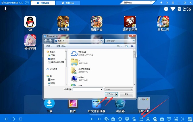
Task: Go back in the file dialog
Action: (x=46, y=41)
